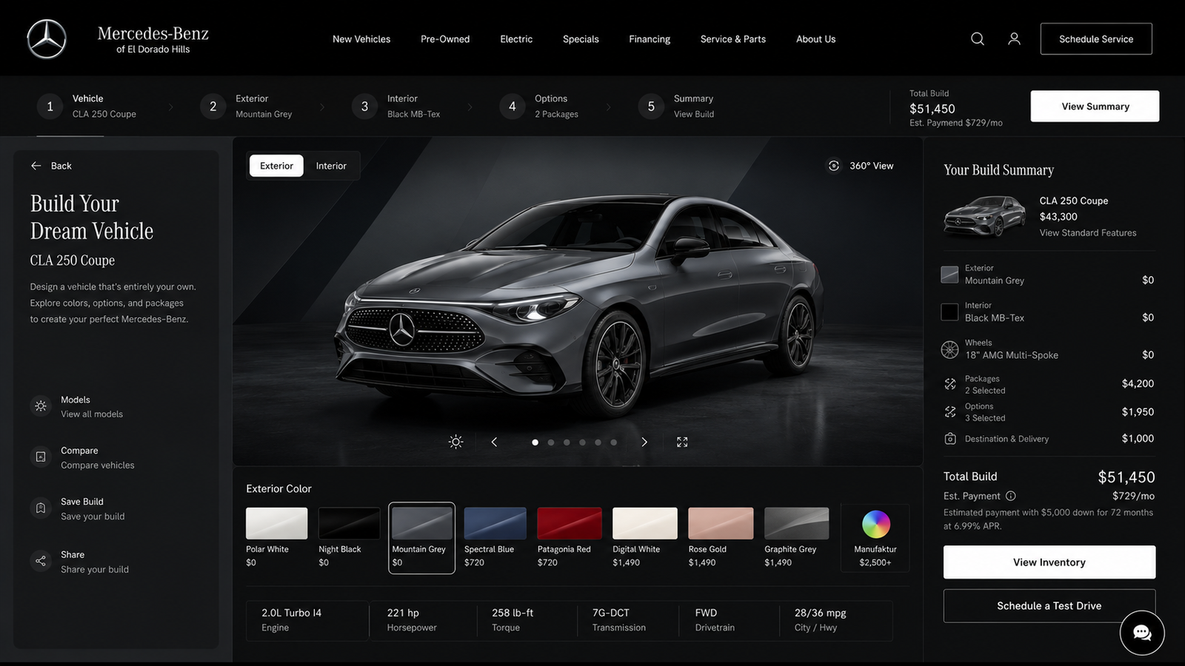
Task: Click the Wheels icon in build summary
Action: (x=949, y=349)
